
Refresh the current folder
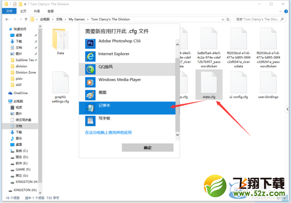228,19
